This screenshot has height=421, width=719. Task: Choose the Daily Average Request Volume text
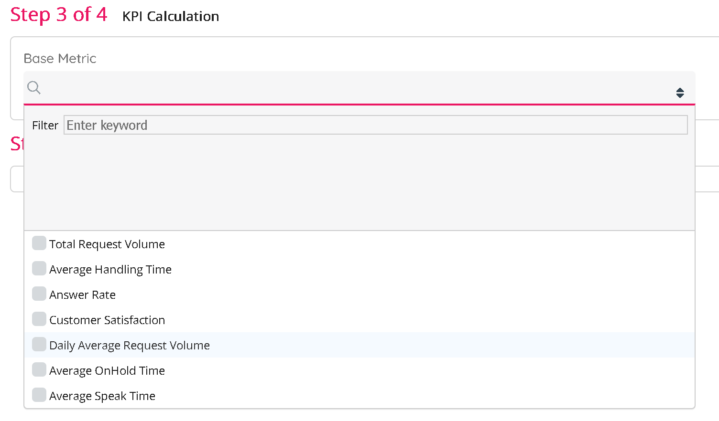[x=129, y=346]
